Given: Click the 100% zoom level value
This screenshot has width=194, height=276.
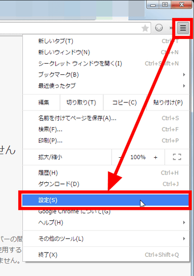Looking at the screenshot, I should click(138, 157).
